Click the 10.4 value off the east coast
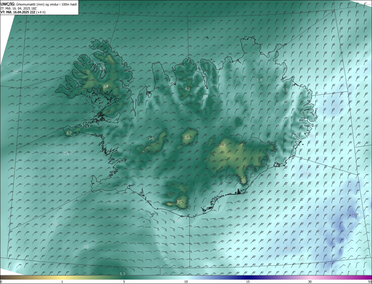This screenshot has height=284, width=372. click(x=312, y=136)
